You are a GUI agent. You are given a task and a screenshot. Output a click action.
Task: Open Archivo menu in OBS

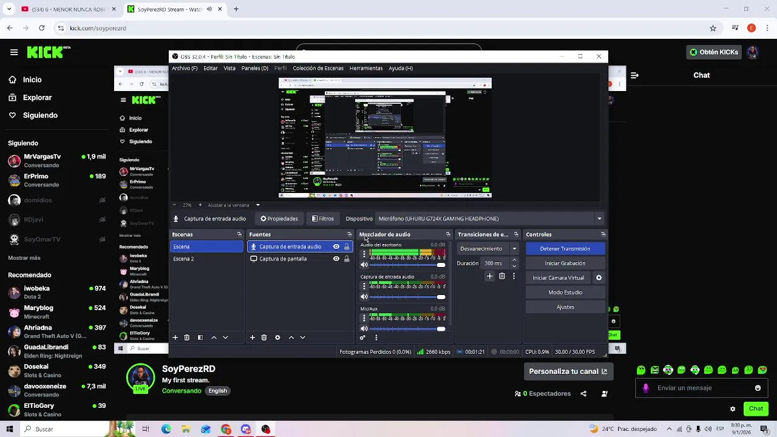tap(185, 68)
